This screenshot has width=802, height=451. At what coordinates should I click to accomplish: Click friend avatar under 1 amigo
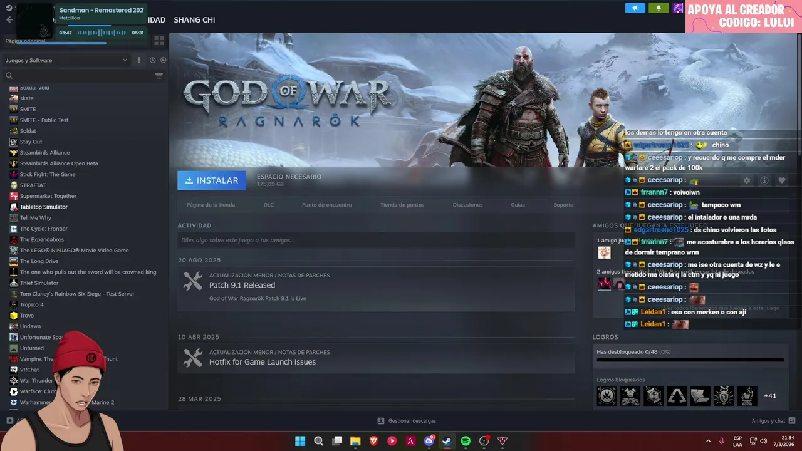(604, 252)
